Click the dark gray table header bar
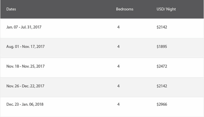Screen dimensions: 204x117 coord(102,9)
